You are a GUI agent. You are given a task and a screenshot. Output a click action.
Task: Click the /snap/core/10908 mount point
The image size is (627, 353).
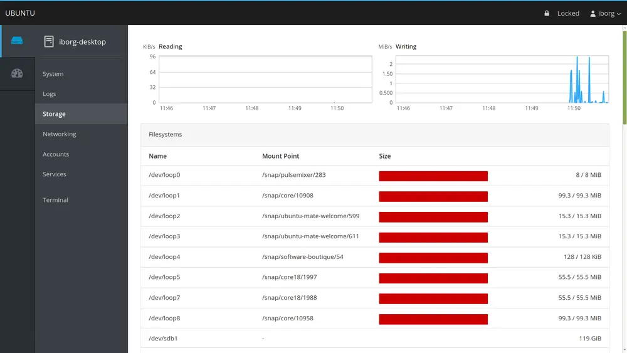pyautogui.click(x=287, y=196)
